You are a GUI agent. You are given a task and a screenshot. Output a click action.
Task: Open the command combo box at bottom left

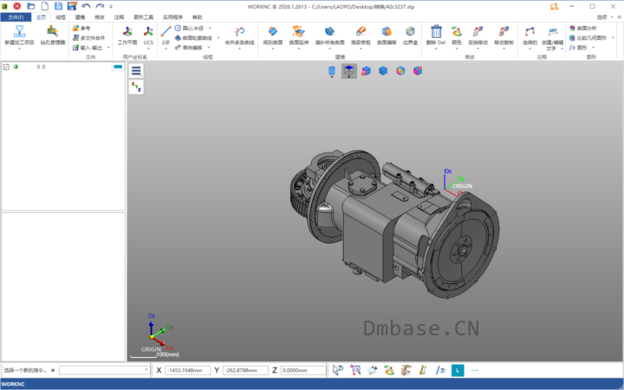104,370
